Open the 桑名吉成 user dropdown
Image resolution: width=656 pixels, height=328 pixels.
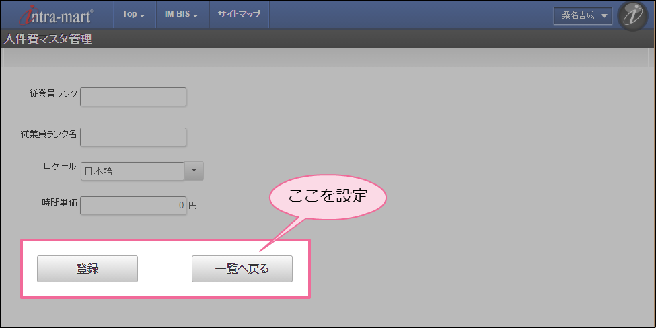583,16
